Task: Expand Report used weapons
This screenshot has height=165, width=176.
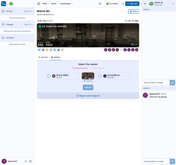Action: pos(88,96)
